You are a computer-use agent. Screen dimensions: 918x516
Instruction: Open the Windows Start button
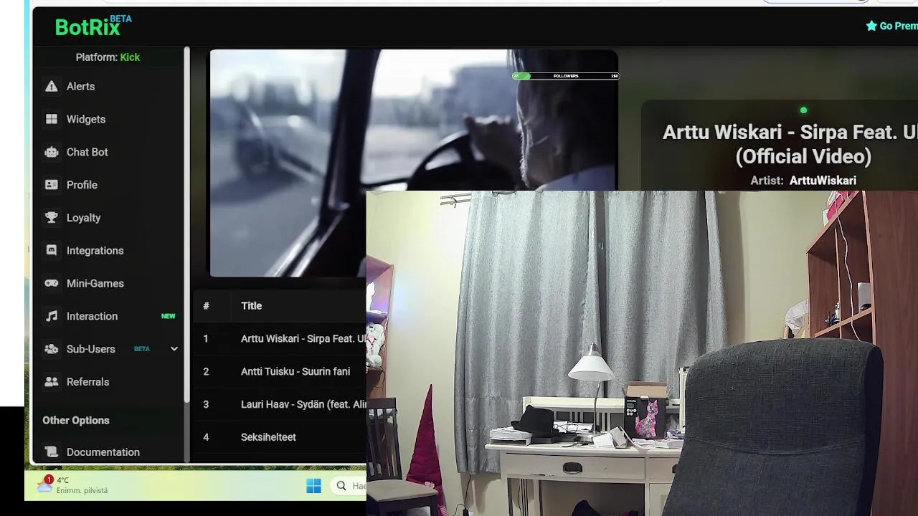click(313, 486)
